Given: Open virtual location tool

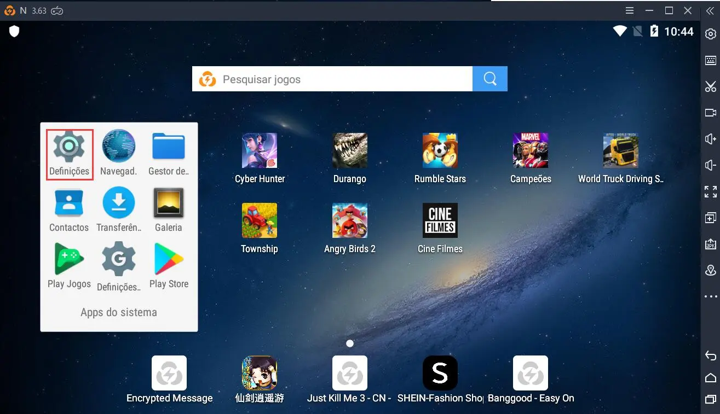Looking at the screenshot, I should point(711,270).
